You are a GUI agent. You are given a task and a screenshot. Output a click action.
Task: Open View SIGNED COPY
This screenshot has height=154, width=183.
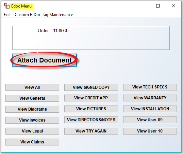coord(91,87)
